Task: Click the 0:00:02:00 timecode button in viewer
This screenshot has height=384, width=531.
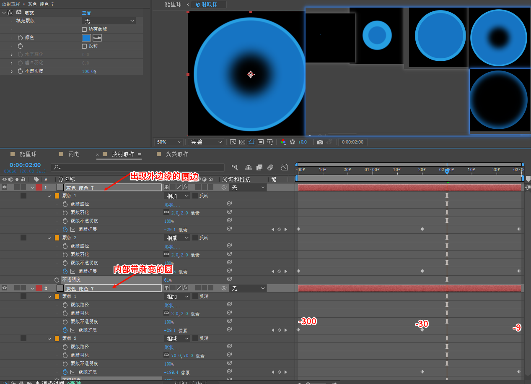Action: (353, 142)
